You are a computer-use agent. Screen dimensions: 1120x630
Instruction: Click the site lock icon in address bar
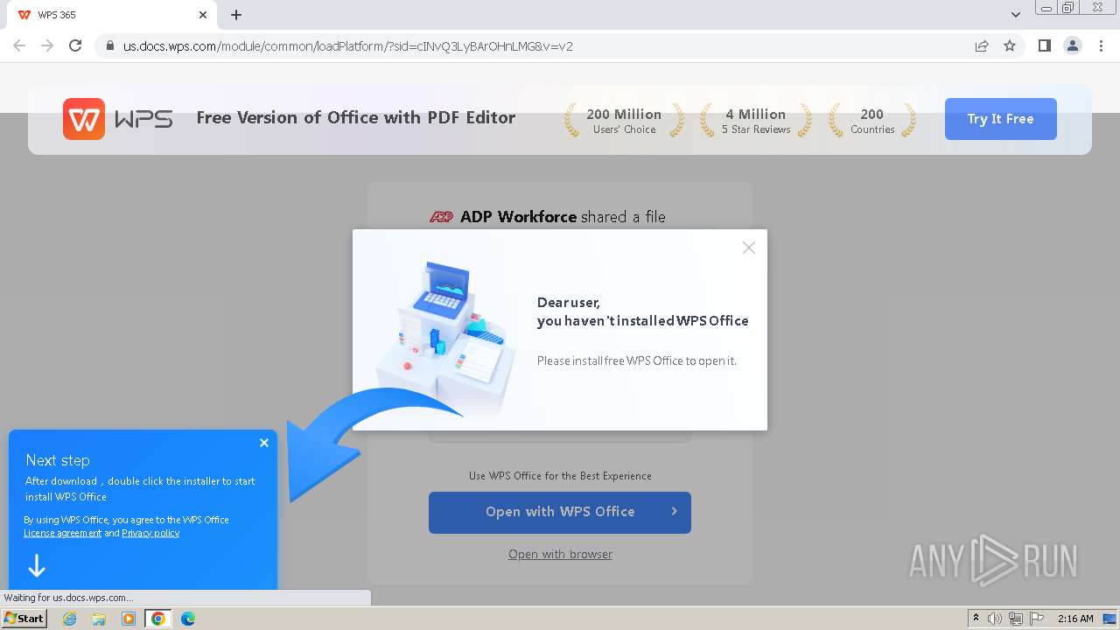click(x=110, y=46)
